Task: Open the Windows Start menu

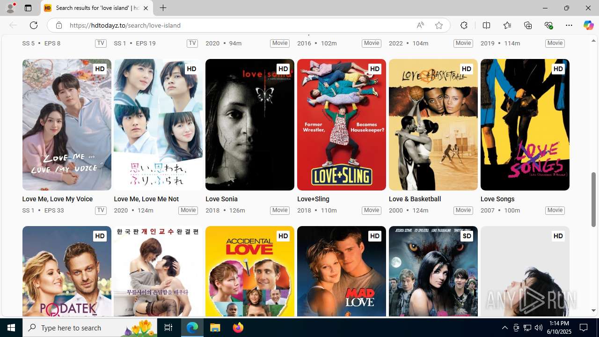Action: point(11,328)
